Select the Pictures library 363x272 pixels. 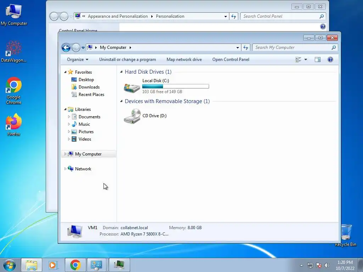pyautogui.click(x=86, y=132)
